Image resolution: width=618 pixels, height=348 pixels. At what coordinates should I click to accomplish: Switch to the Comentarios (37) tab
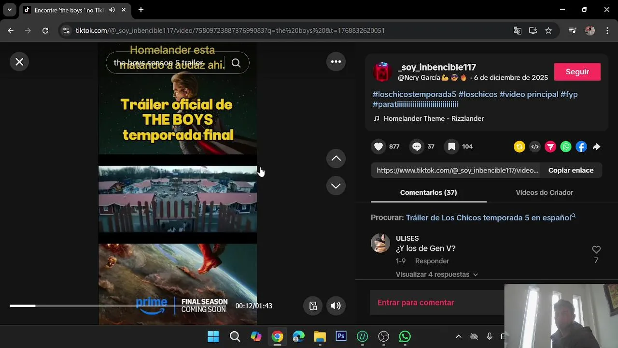[x=428, y=192]
